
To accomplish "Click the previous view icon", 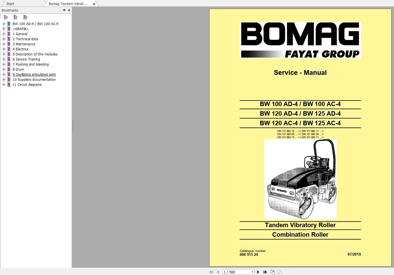I will [x=272, y=272].
